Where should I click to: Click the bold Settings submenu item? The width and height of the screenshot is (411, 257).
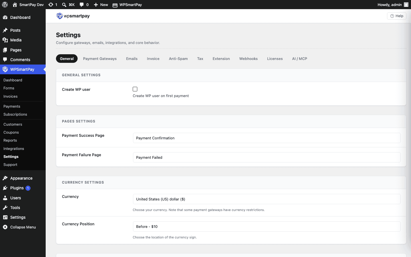[11, 157]
